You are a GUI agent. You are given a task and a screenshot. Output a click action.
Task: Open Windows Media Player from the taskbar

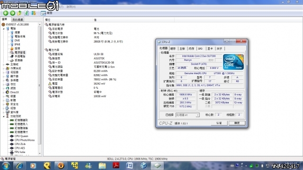(33, 166)
